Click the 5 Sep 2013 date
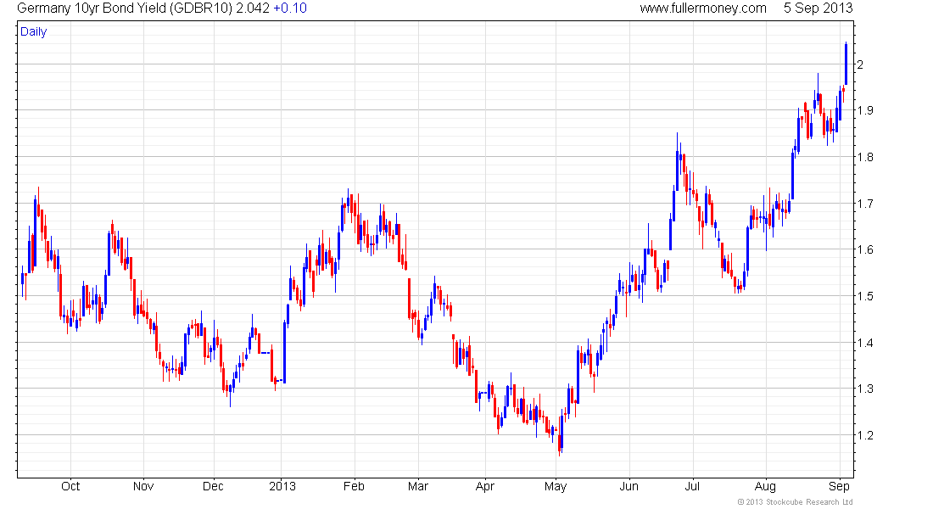 click(x=818, y=8)
